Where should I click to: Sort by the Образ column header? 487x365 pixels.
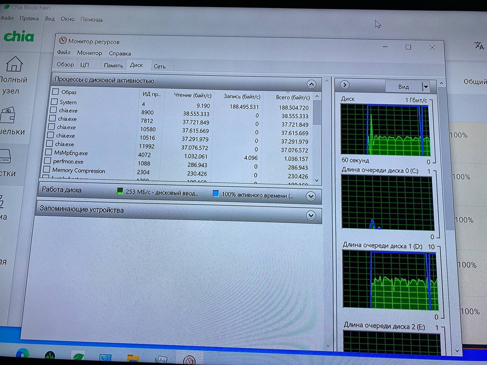tap(69, 92)
